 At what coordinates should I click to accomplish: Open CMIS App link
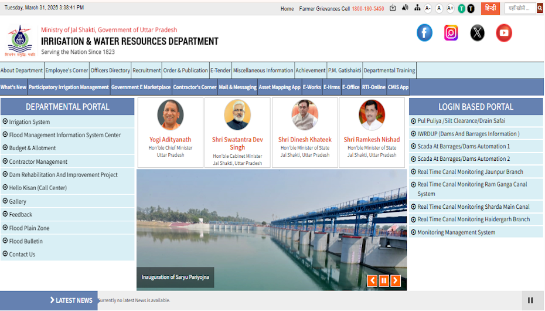(x=398, y=87)
